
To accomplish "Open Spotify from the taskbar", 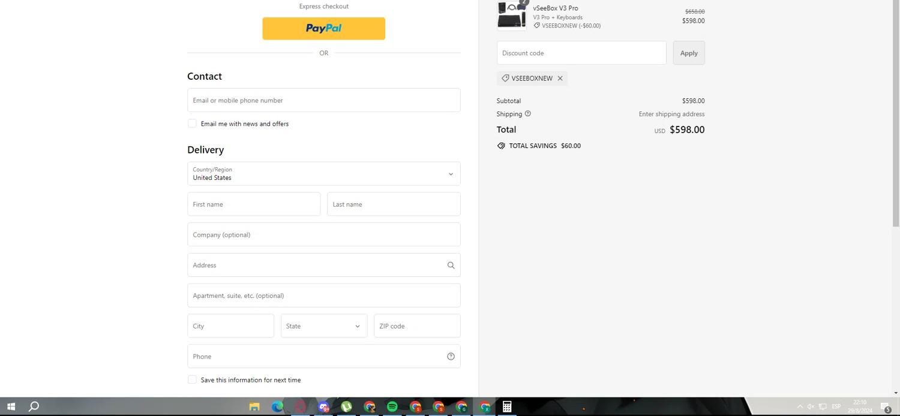I will pyautogui.click(x=392, y=406).
